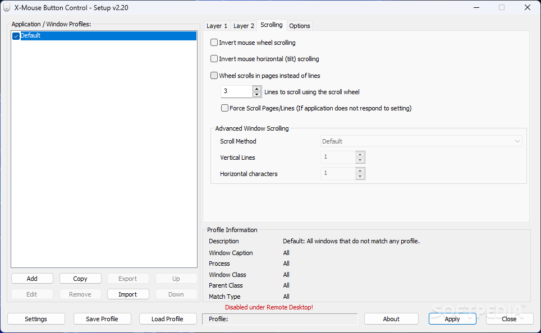Toggle the Default profile checkbox
The height and width of the screenshot is (333, 541).
point(16,36)
